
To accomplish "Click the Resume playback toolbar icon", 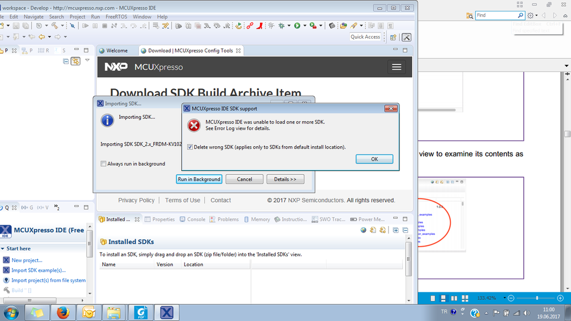I will tap(85, 26).
